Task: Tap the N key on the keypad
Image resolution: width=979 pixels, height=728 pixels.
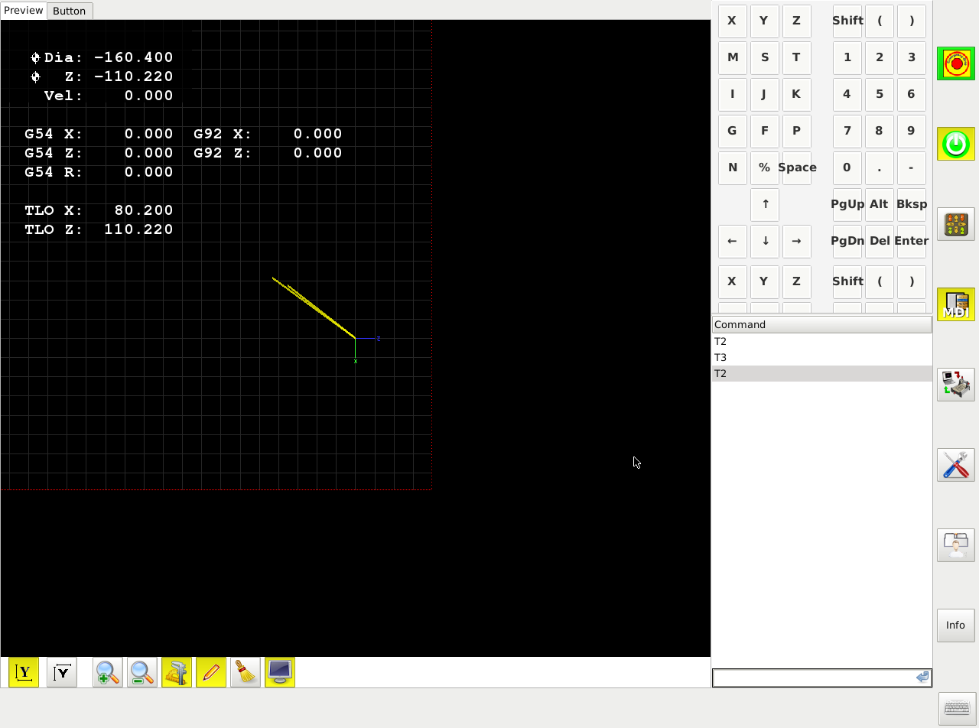Action: [x=733, y=167]
